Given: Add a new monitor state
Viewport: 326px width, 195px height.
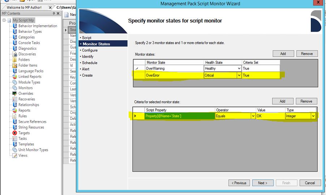Looking at the screenshot, I should [283, 54].
